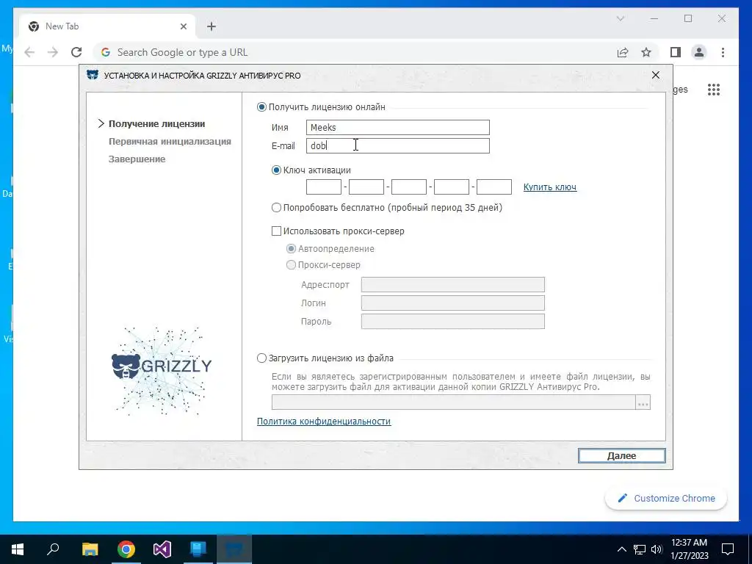
Task: Click the fifth activation key box
Action: [494, 187]
